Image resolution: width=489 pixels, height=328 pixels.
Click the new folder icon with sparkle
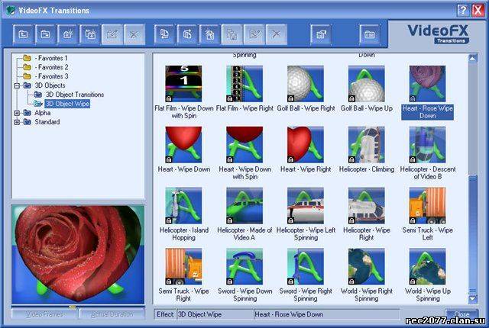68,34
